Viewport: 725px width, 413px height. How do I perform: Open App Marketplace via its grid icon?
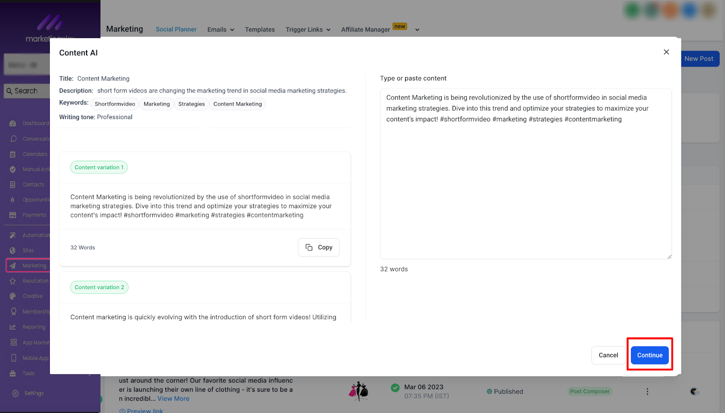(x=13, y=342)
